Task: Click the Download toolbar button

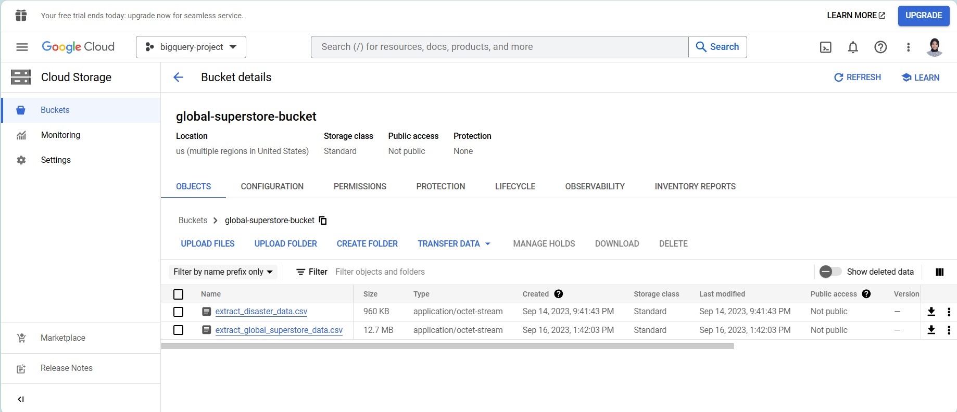Action: (x=617, y=243)
